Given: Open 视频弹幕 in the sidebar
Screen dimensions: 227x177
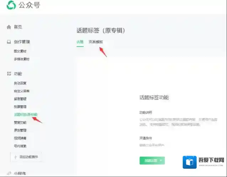Looking at the screenshot, I should coord(20,138).
